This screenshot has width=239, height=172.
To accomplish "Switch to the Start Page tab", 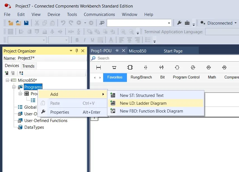I will [x=173, y=51].
